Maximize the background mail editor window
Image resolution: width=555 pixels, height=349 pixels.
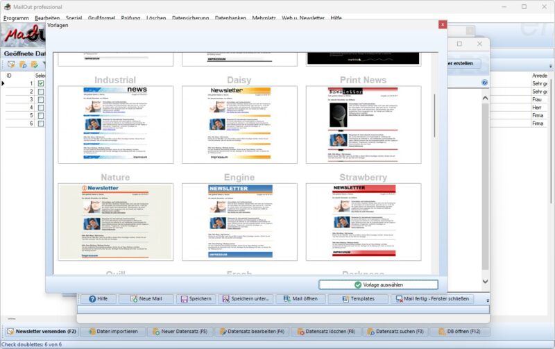(x=459, y=44)
